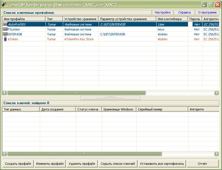The width and height of the screenshot is (222, 170).
Task: Open the Настройки menu
Action: tap(162, 12)
